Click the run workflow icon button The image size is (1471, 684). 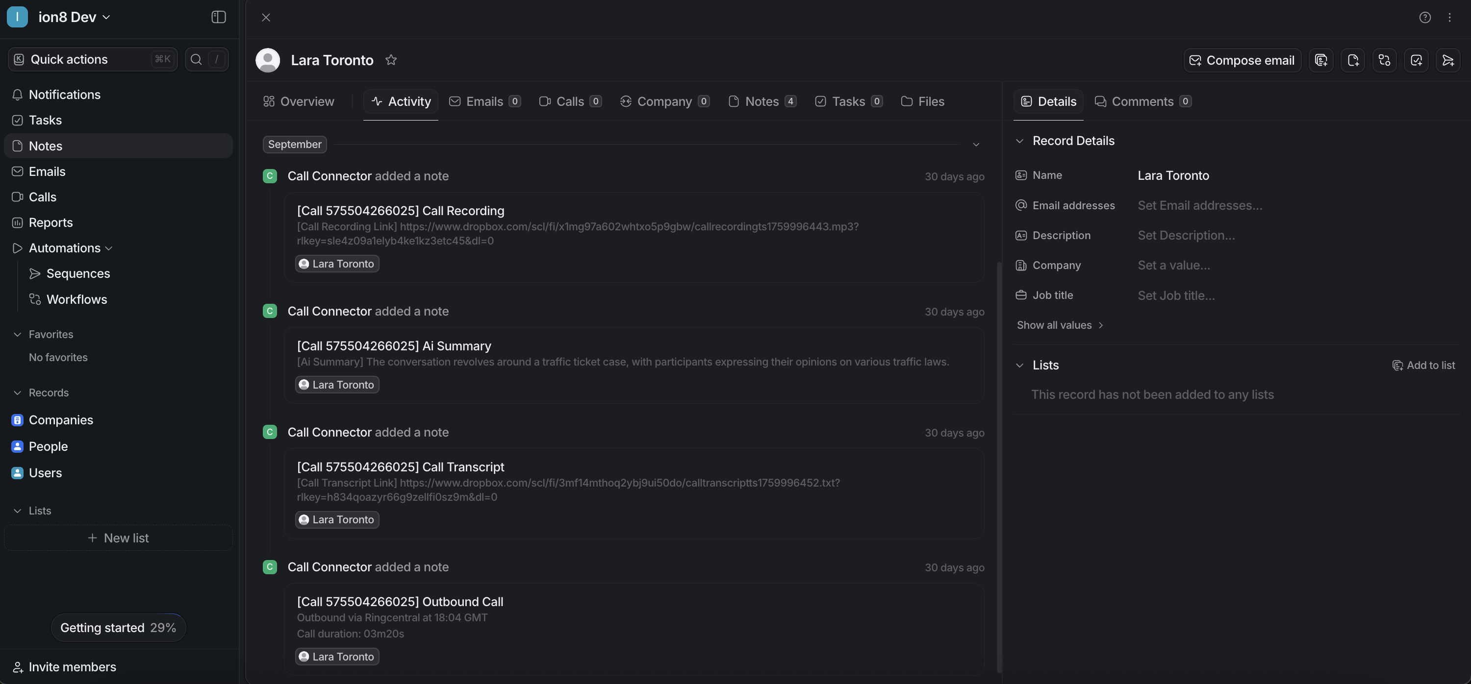point(1384,60)
